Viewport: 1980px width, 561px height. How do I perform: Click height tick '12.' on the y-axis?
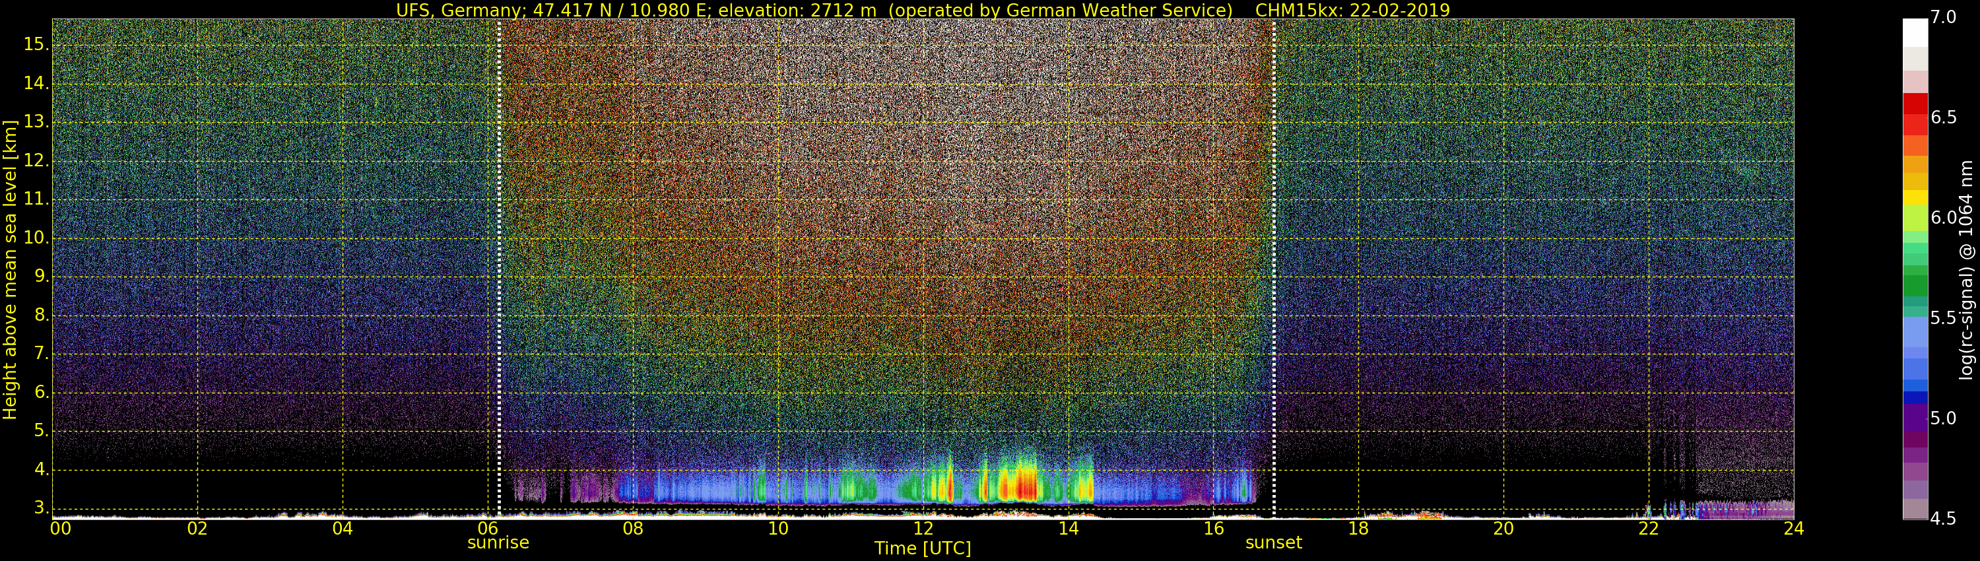(x=37, y=162)
